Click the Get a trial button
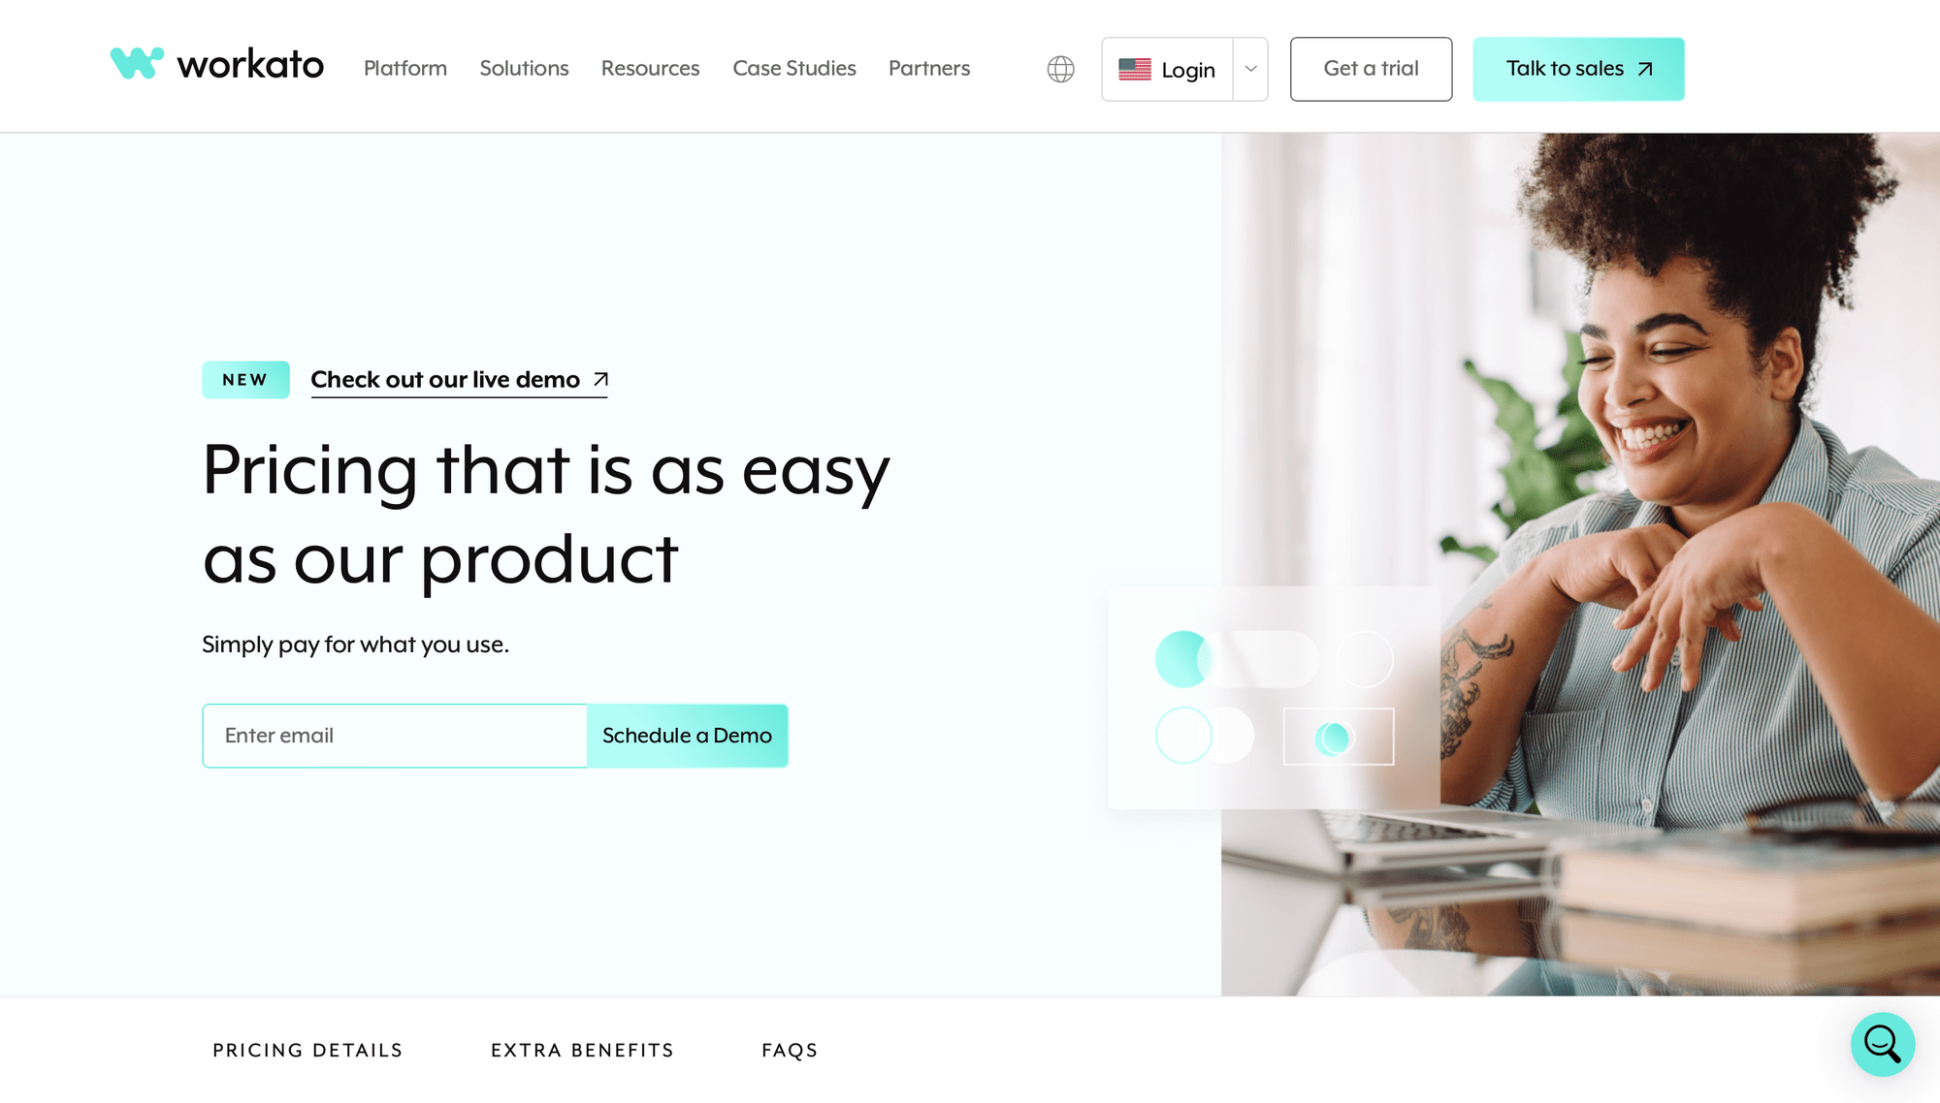 click(x=1370, y=68)
